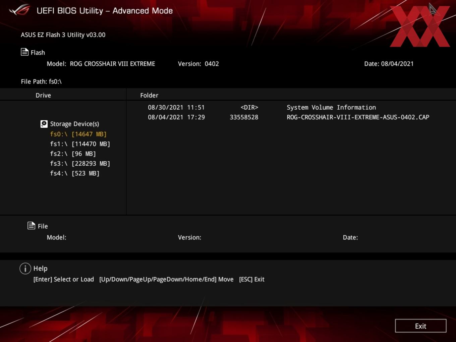Click the <DIR> marker

click(249, 107)
